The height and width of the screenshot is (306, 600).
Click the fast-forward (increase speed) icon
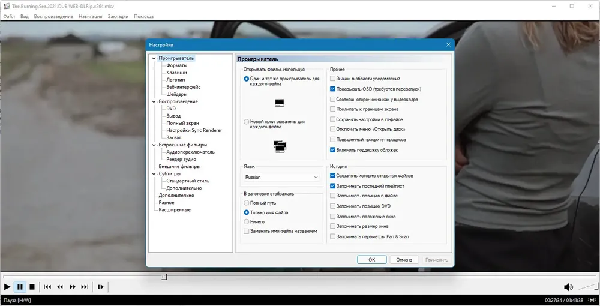(x=73, y=286)
